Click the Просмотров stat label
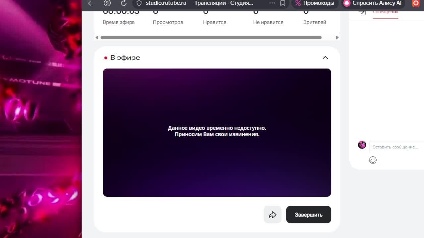 click(168, 22)
